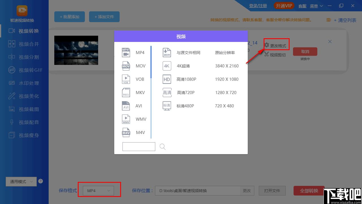Select the MKV format icon
The width and height of the screenshot is (362, 204).
coord(126,93)
